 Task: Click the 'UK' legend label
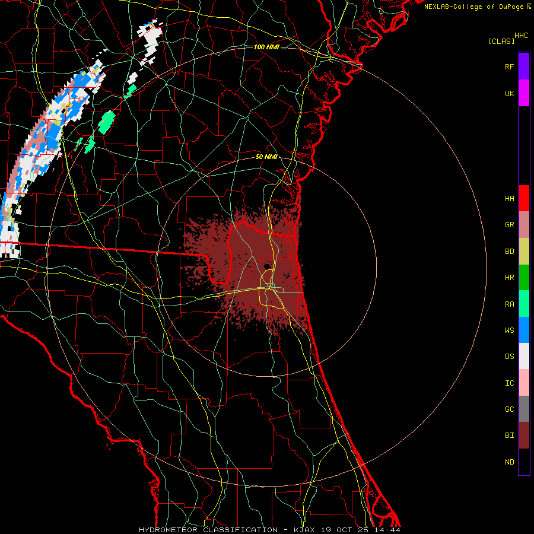tap(510, 93)
